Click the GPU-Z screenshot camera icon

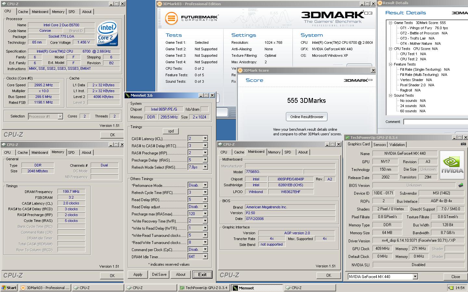coord(463,144)
